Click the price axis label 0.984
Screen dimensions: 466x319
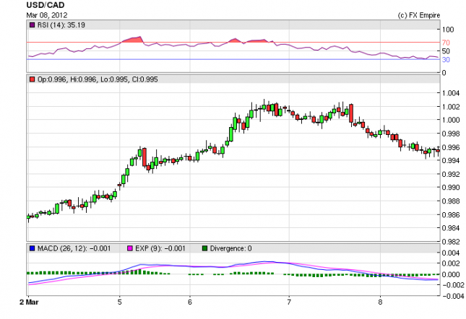451,228
